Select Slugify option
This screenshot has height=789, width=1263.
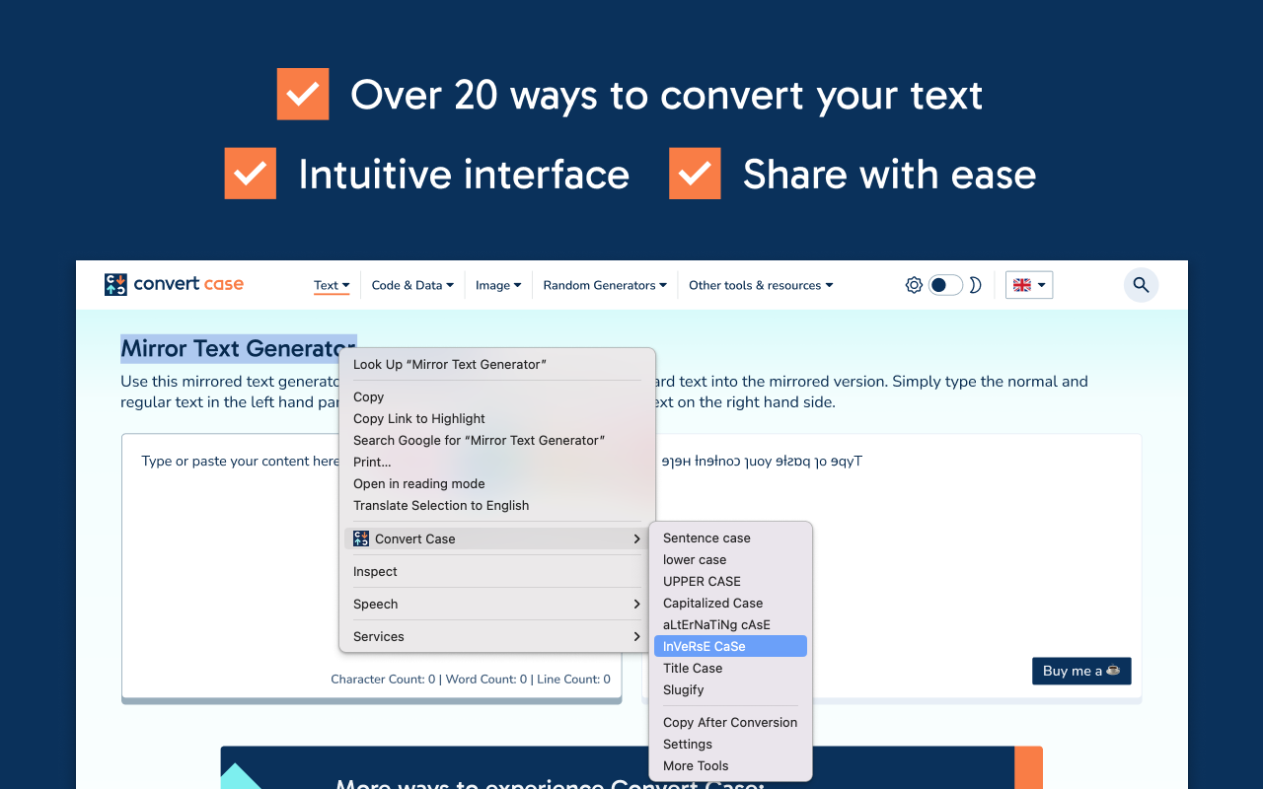(730, 689)
